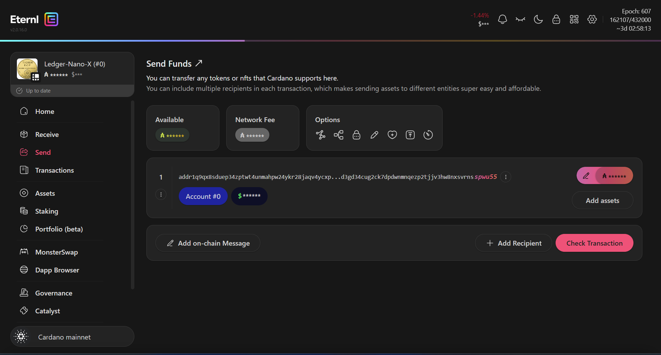
Task: Toggle balance visibility with the closed-eye icon
Action: click(520, 20)
